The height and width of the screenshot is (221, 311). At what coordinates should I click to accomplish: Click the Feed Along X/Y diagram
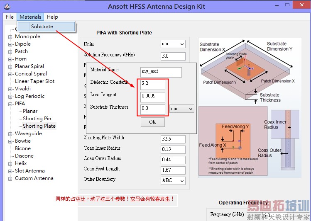233,141
